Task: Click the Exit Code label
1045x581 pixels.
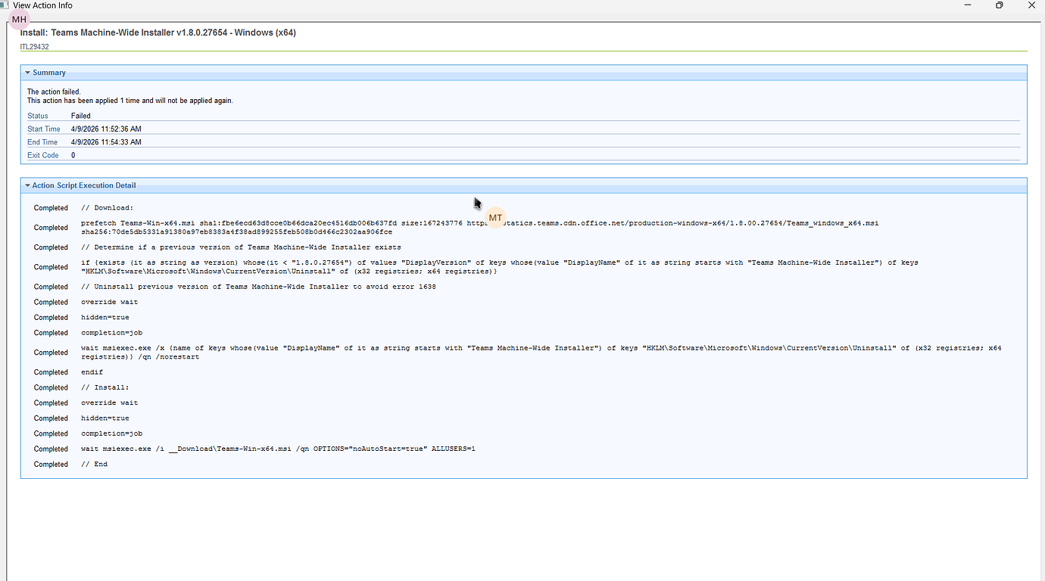Action: pyautogui.click(x=43, y=155)
